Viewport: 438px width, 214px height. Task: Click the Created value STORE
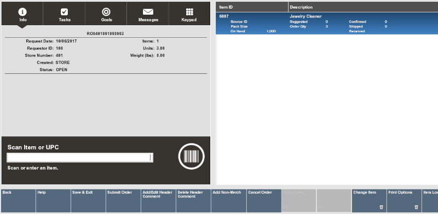[63, 62]
